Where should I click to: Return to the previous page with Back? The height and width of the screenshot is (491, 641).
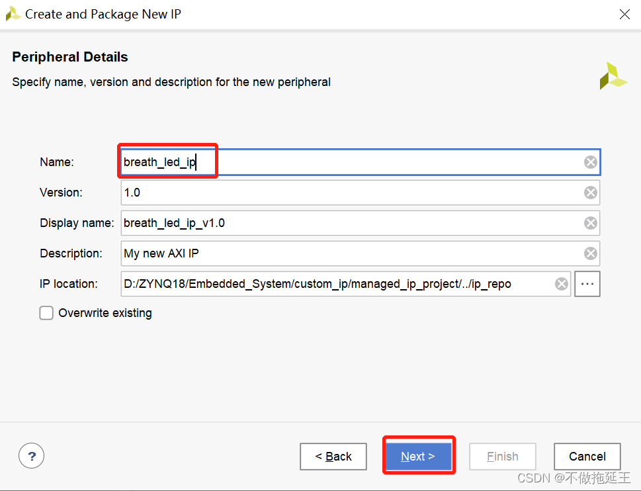[x=333, y=456]
